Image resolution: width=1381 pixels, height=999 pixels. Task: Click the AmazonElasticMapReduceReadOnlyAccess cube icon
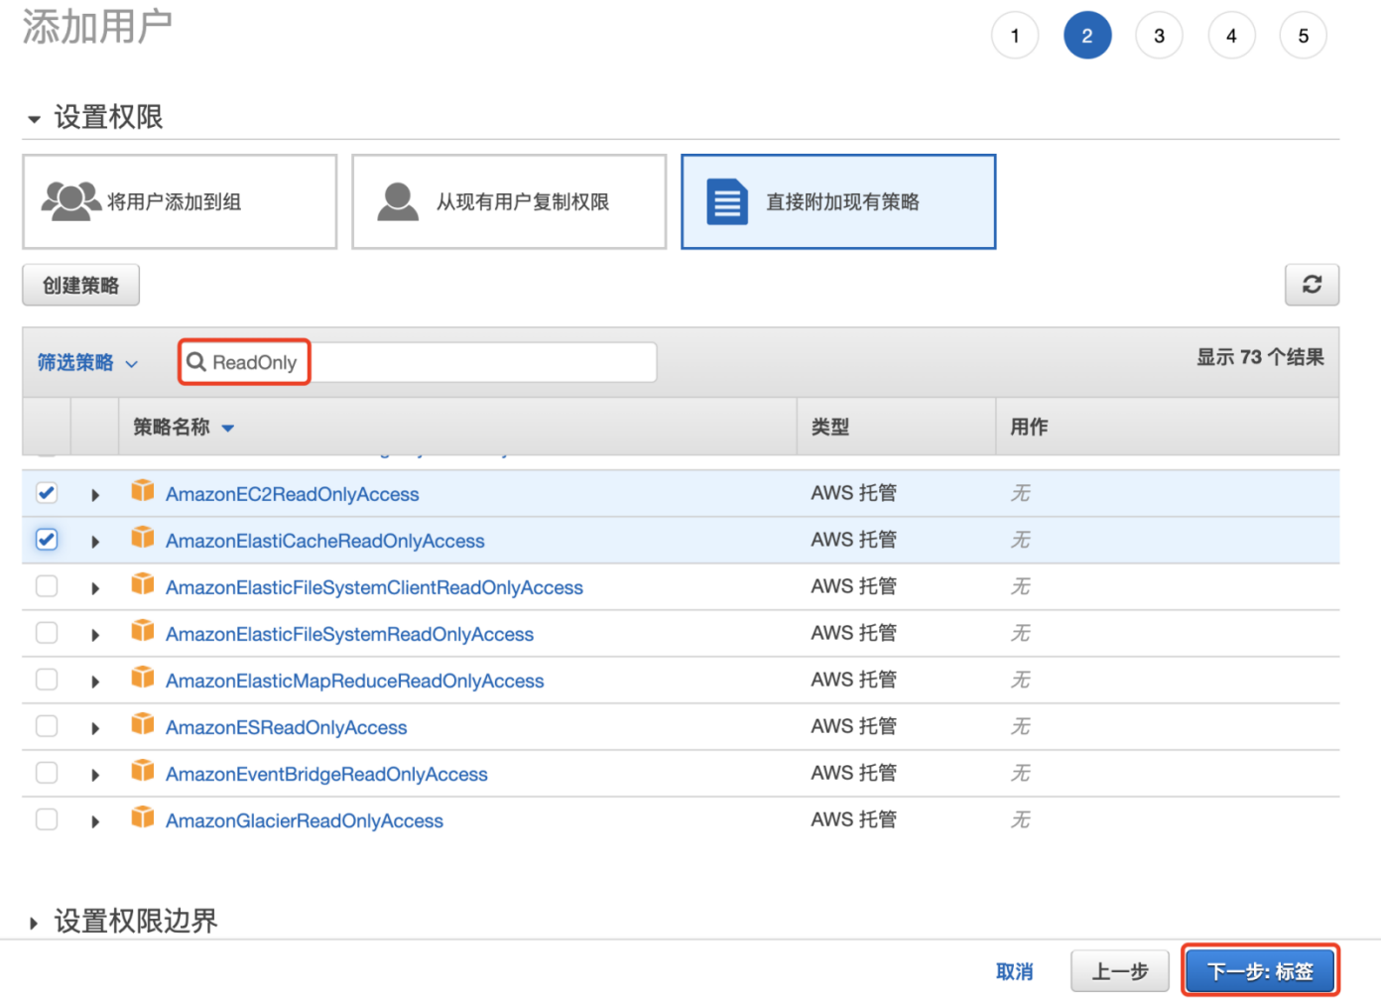pyautogui.click(x=143, y=678)
